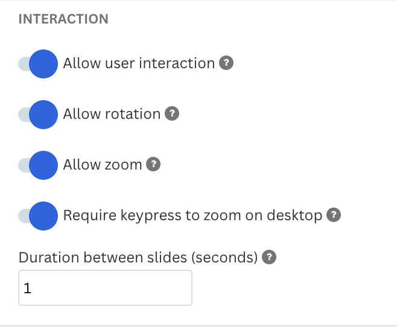Show help tooltip icon for Allow zoom
The width and height of the screenshot is (397, 327).
point(153,165)
